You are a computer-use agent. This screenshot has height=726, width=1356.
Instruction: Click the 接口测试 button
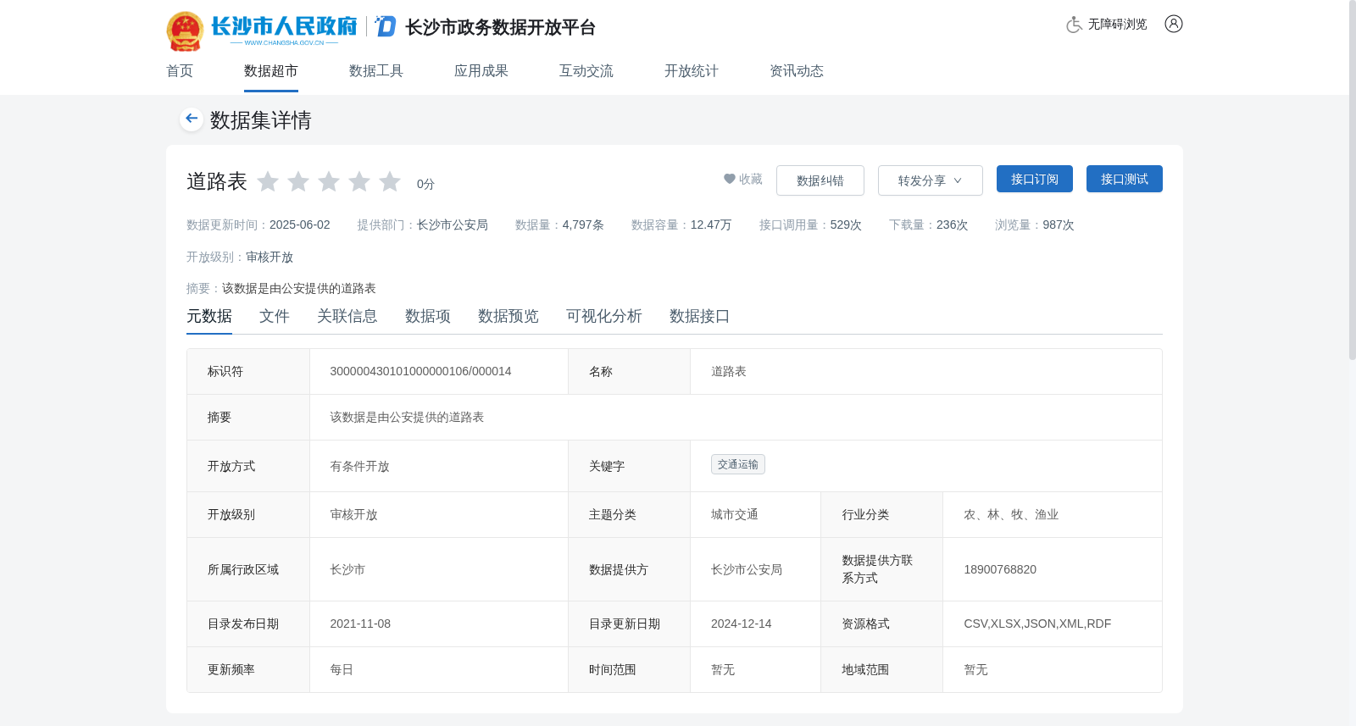pos(1125,179)
